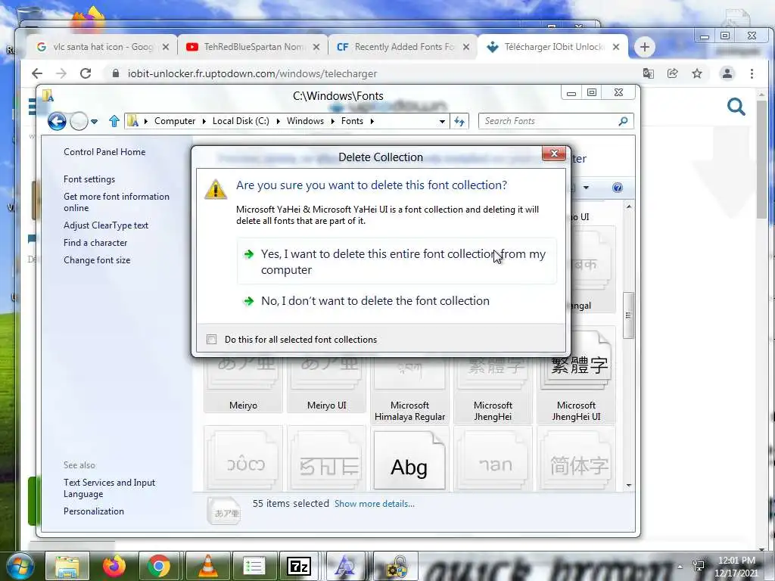The height and width of the screenshot is (581, 775).
Task: Select Microsoft JhengHei font
Action: coord(493,390)
